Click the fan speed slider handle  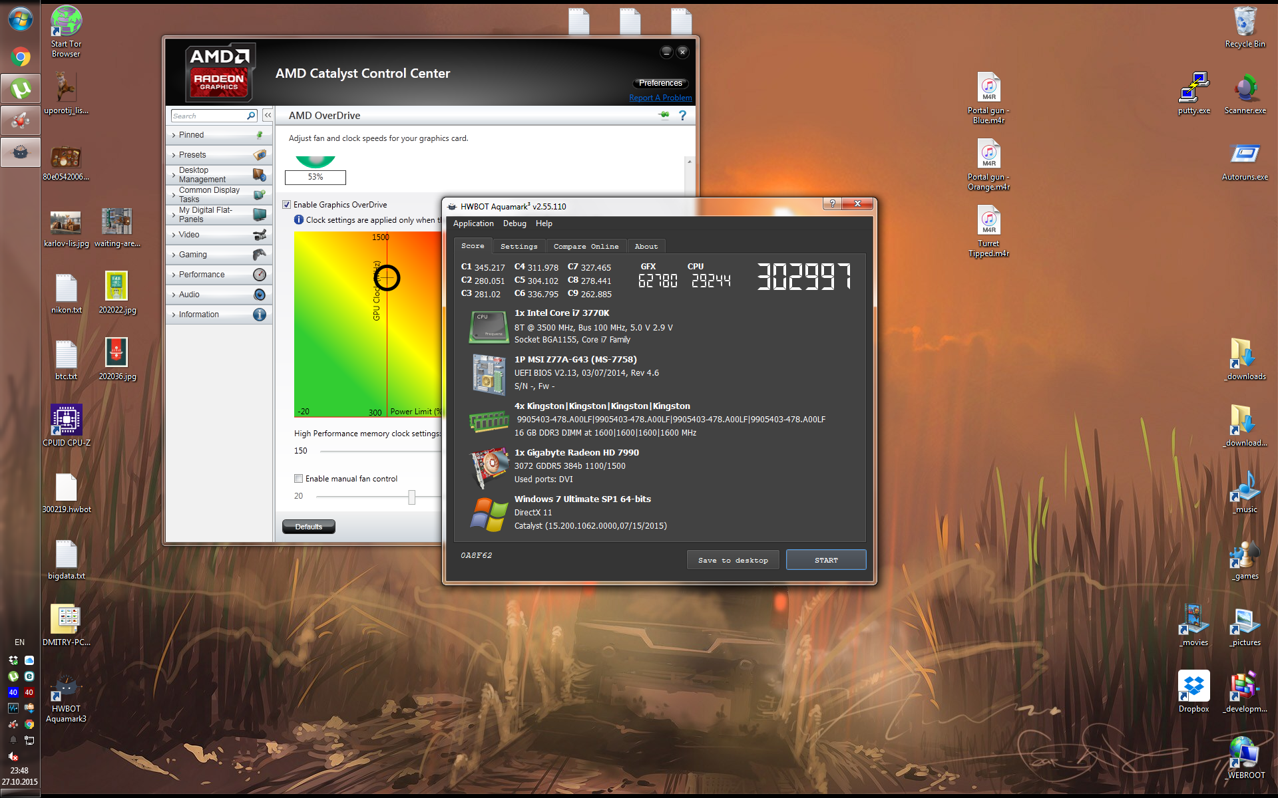pyautogui.click(x=412, y=497)
